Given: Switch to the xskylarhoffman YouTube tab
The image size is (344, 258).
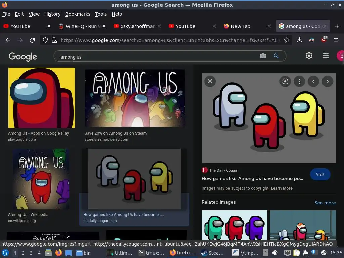Looking at the screenshot, I should tap(137, 26).
